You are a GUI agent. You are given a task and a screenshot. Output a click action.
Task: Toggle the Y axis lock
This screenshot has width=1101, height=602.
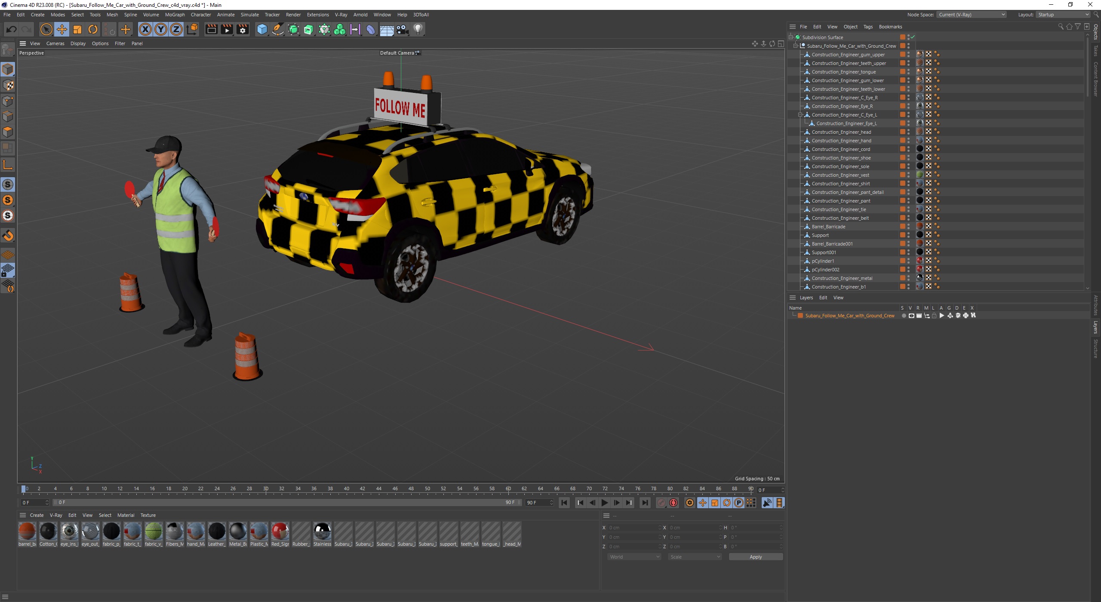click(161, 29)
